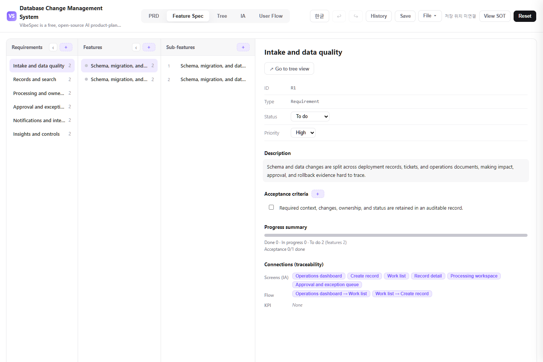
Task: Click the Description text box
Action: [396, 171]
